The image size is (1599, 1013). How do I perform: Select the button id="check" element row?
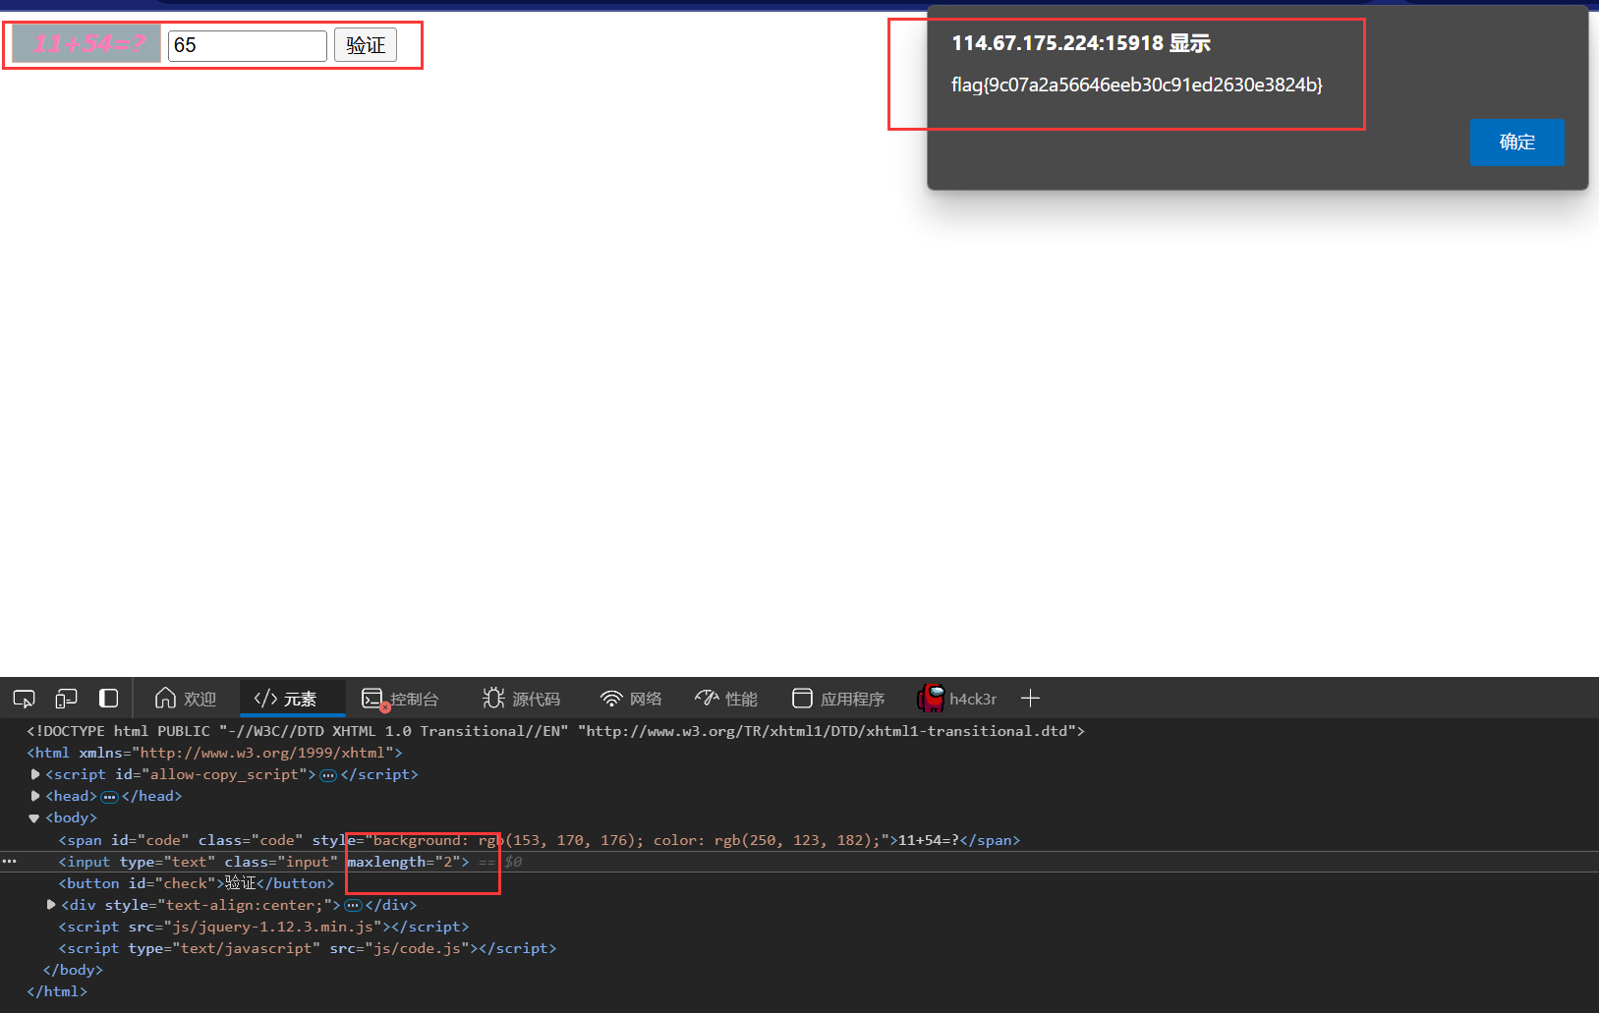pyautogui.click(x=197, y=883)
